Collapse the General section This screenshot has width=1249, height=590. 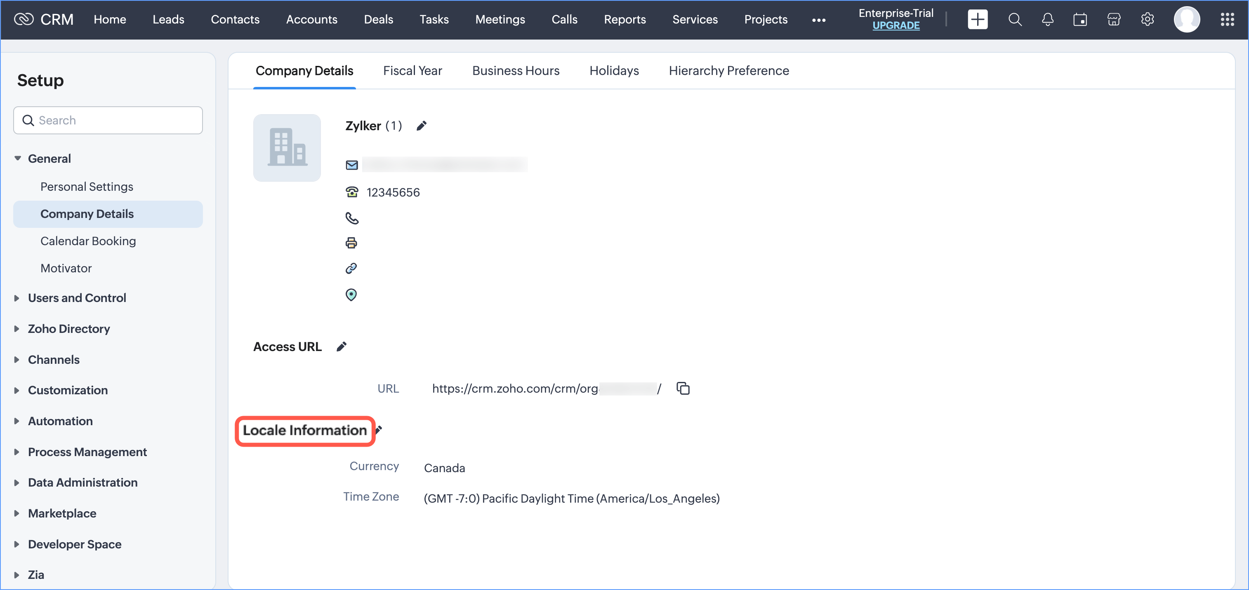[x=18, y=158]
